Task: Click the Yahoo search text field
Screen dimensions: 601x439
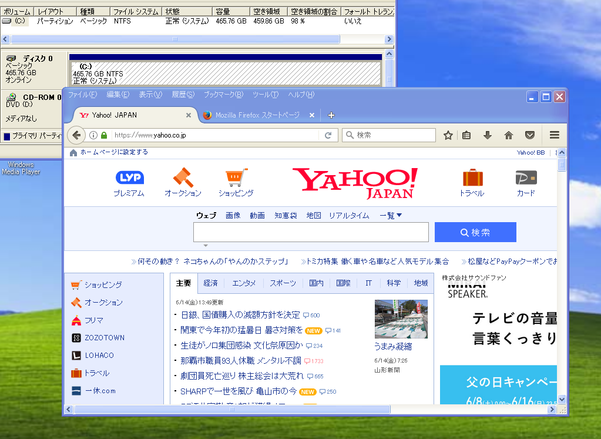Action: coord(311,232)
